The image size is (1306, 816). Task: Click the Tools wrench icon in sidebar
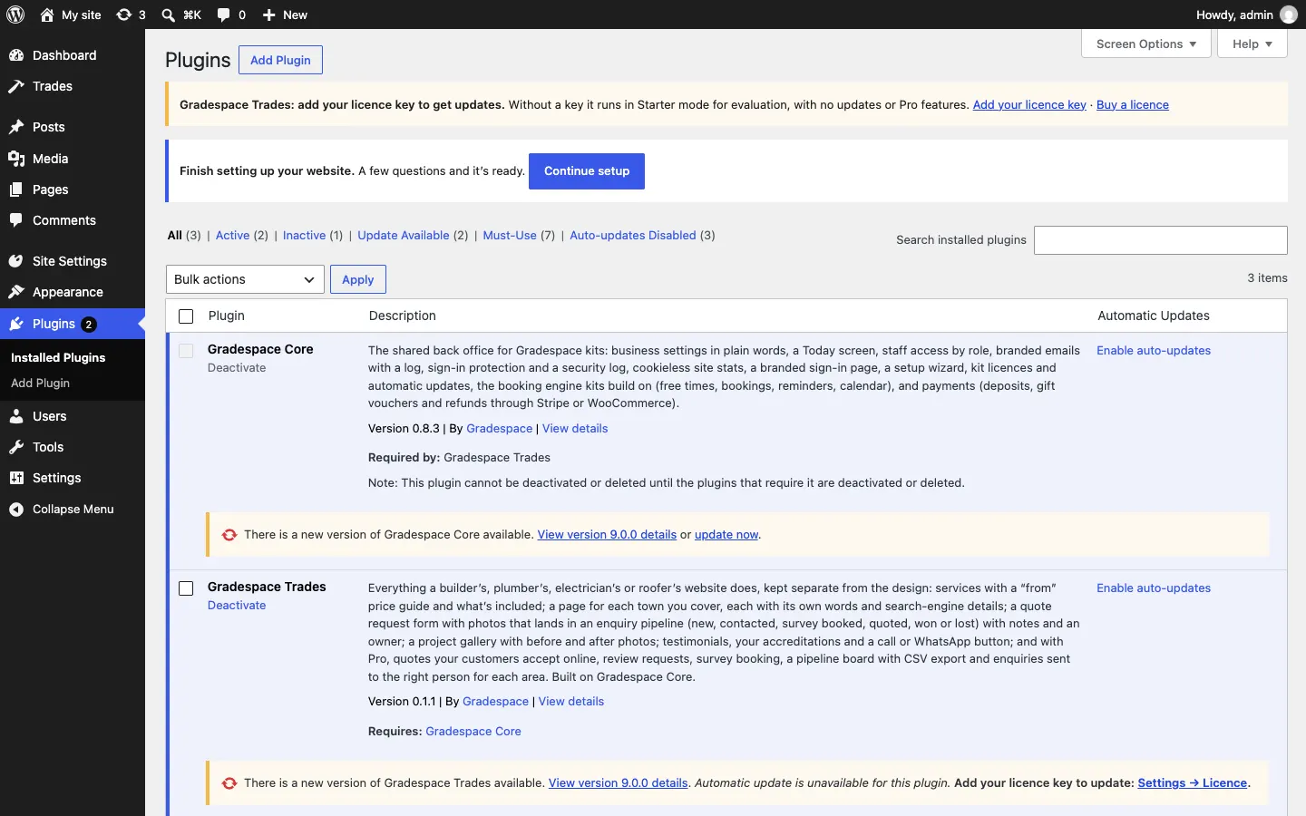(x=16, y=447)
